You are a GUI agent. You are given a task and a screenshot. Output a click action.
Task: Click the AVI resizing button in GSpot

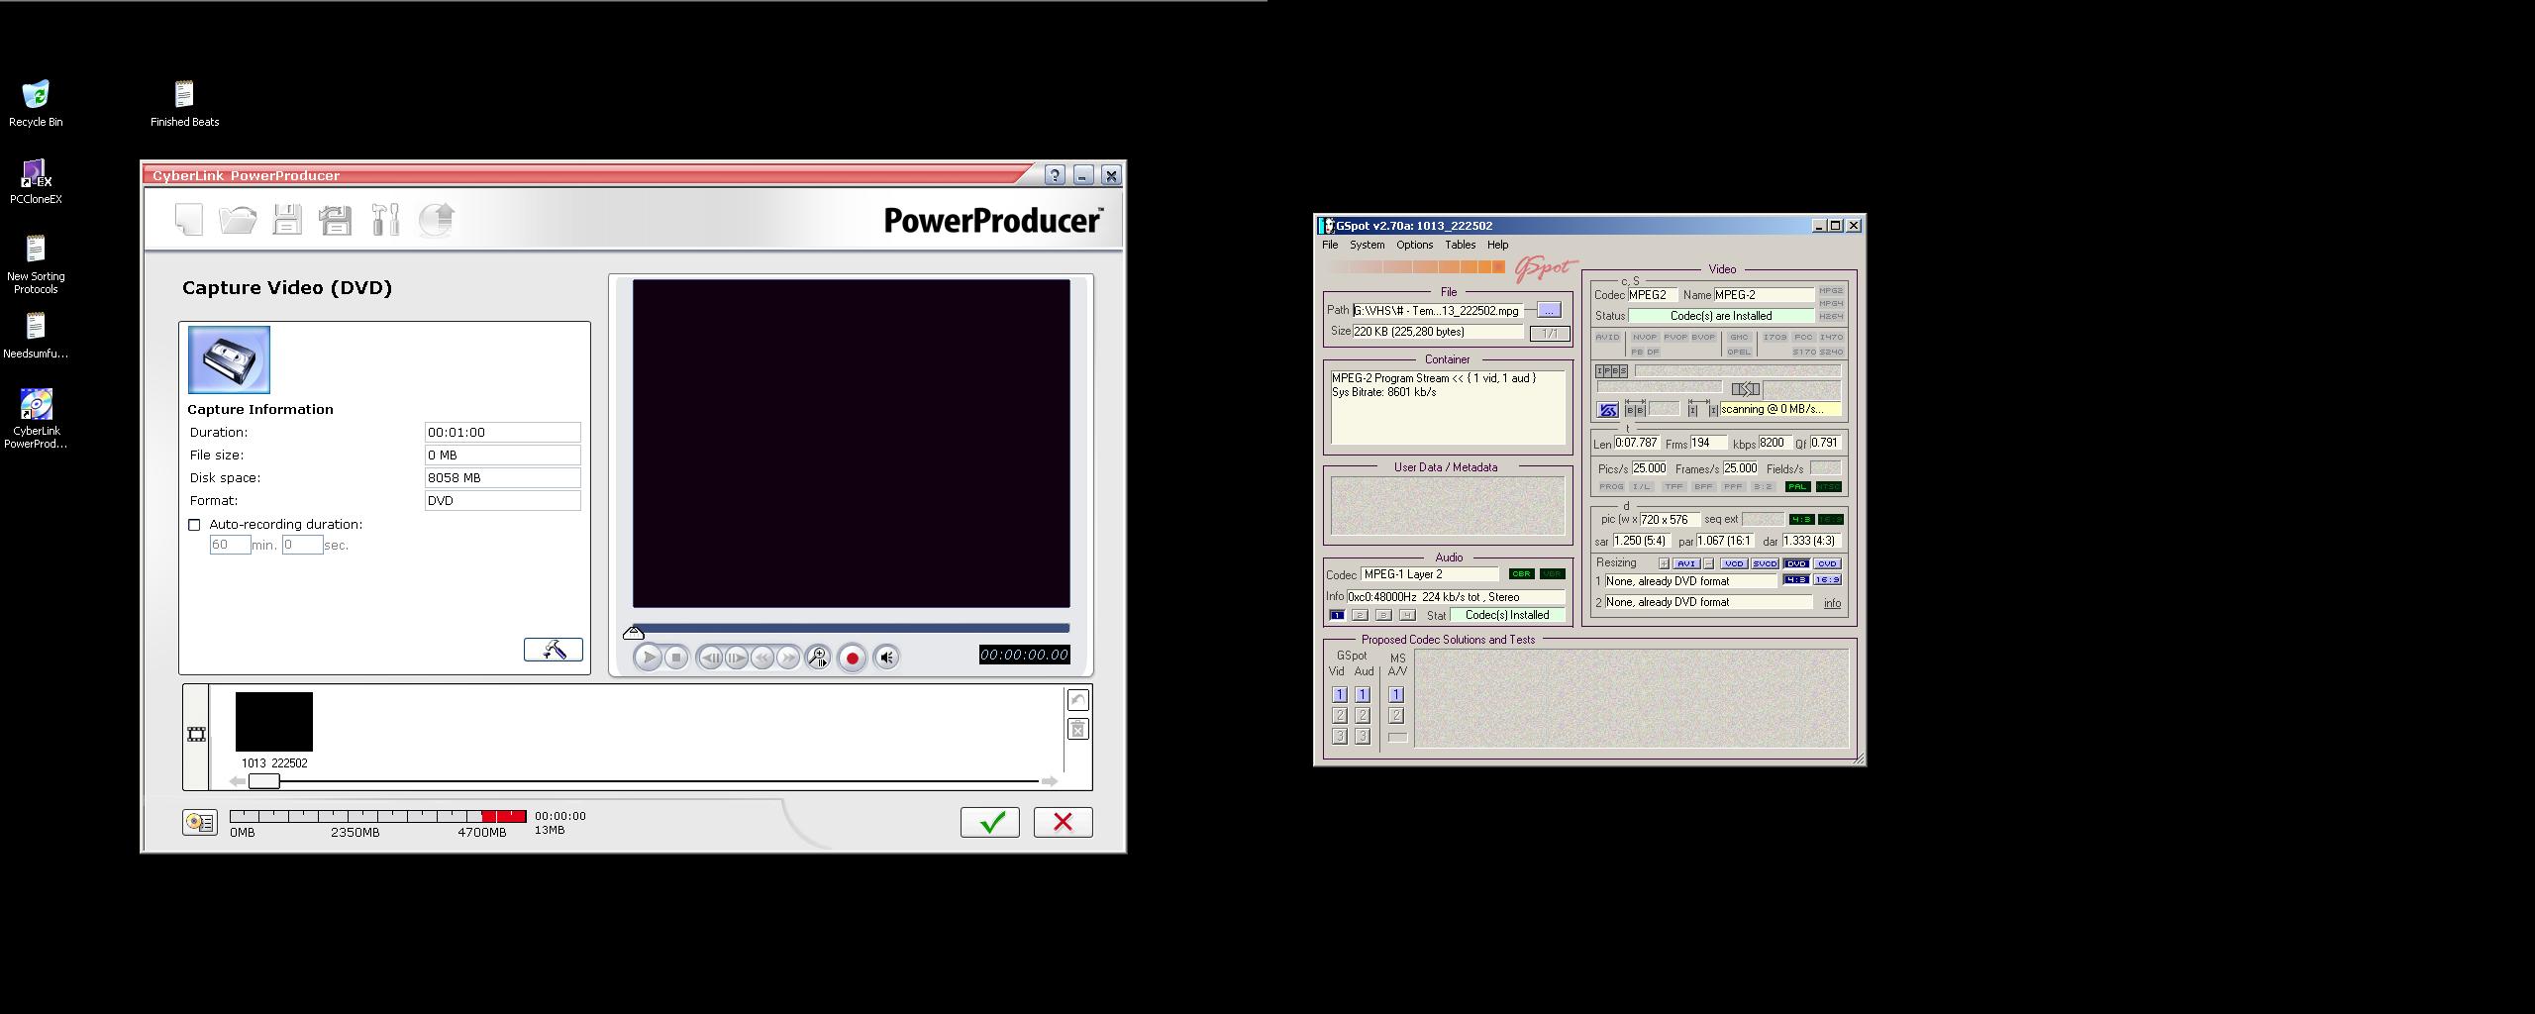pyautogui.click(x=1686, y=563)
